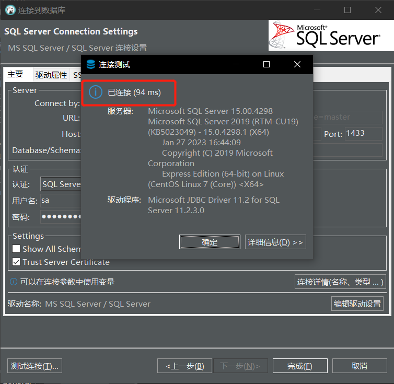Maximize the 连接测试 dialog
This screenshot has height=384, width=394.
click(266, 64)
